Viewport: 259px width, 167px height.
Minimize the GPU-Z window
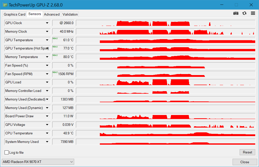[222, 5]
